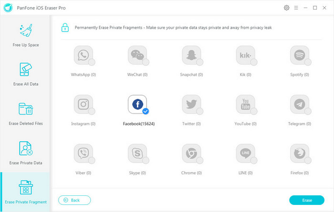This screenshot has height=212, width=334.
Task: Switch to Erase Deleted Files tab
Action: (26, 114)
